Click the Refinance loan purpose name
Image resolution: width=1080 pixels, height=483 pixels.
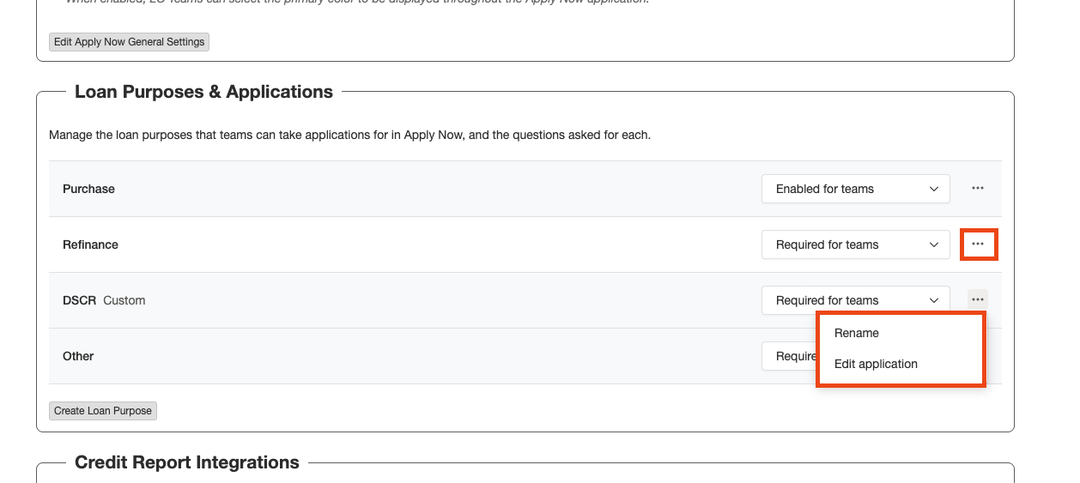pos(90,245)
